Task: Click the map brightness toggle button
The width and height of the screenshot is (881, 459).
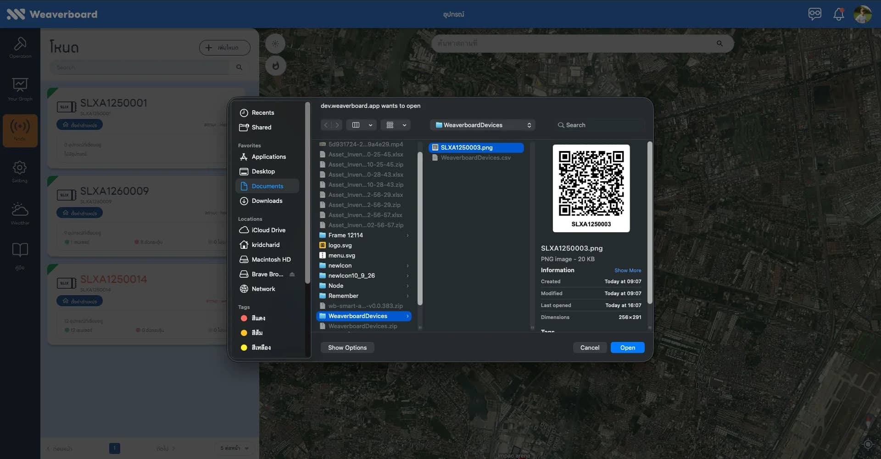Action: (275, 44)
